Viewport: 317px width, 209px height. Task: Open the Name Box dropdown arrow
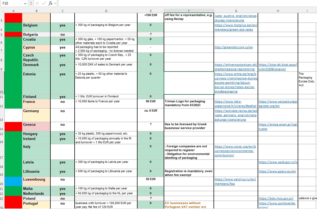[25, 4]
